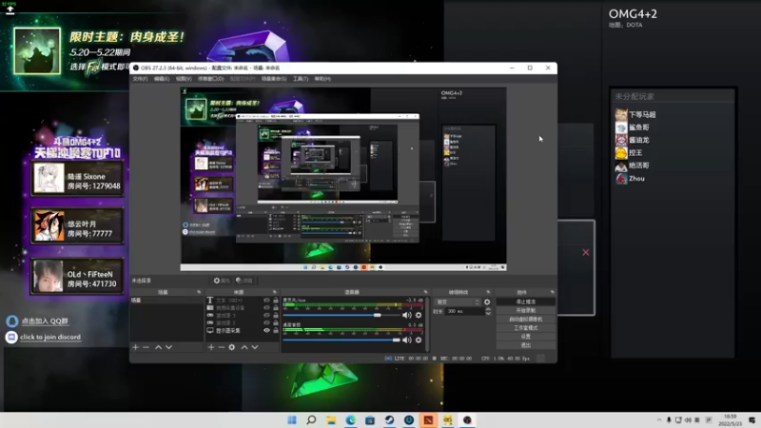Open the 文件(F) menu in OBS
This screenshot has width=761, height=428.
click(x=140, y=79)
